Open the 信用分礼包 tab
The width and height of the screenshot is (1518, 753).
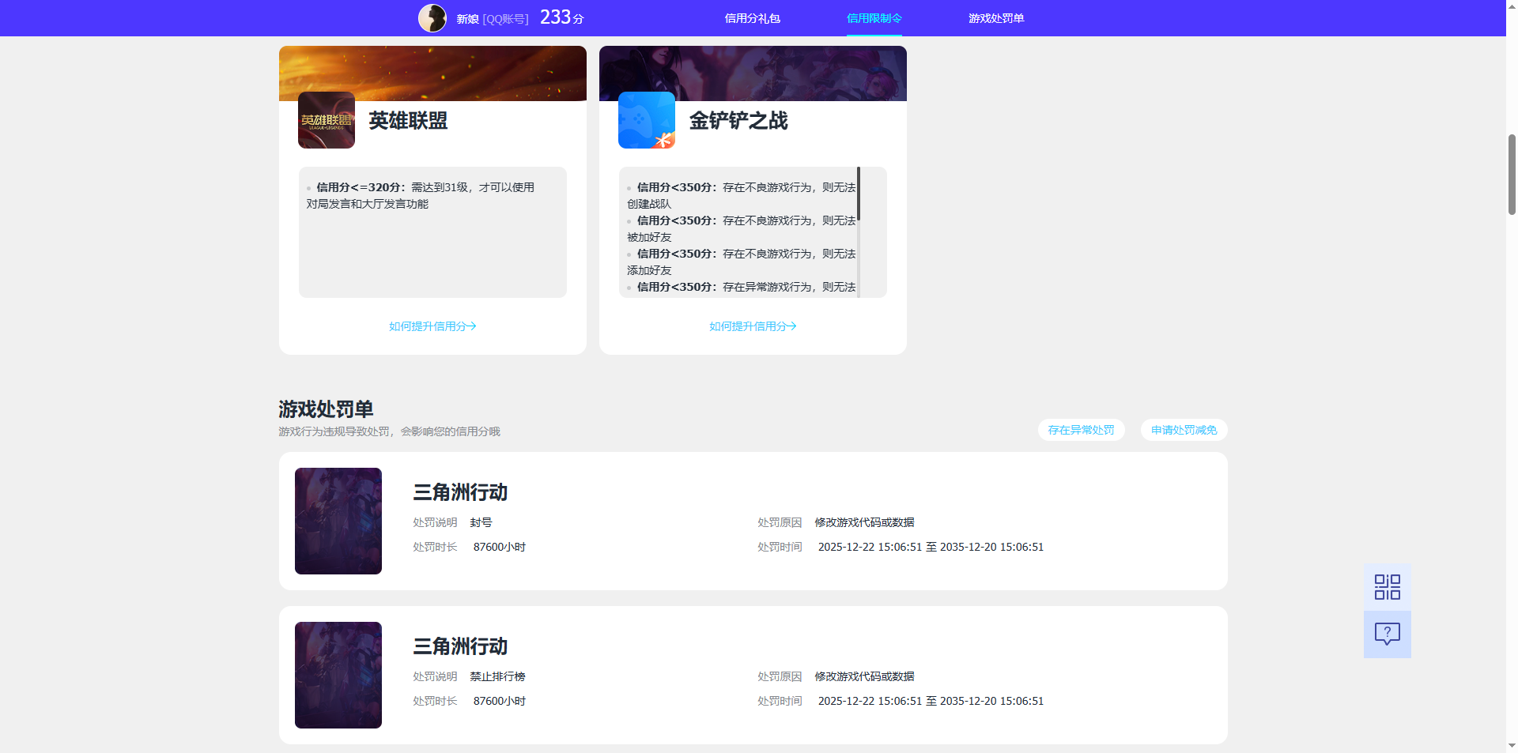tap(753, 18)
